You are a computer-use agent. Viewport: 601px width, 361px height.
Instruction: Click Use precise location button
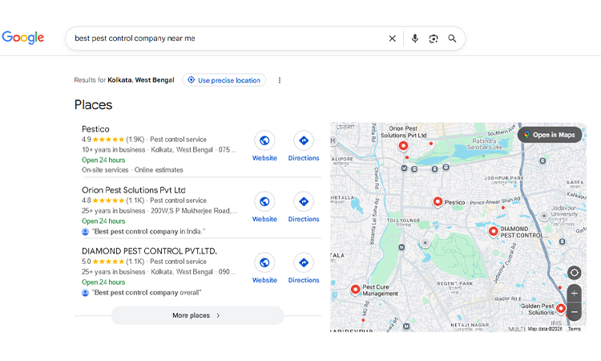(224, 80)
